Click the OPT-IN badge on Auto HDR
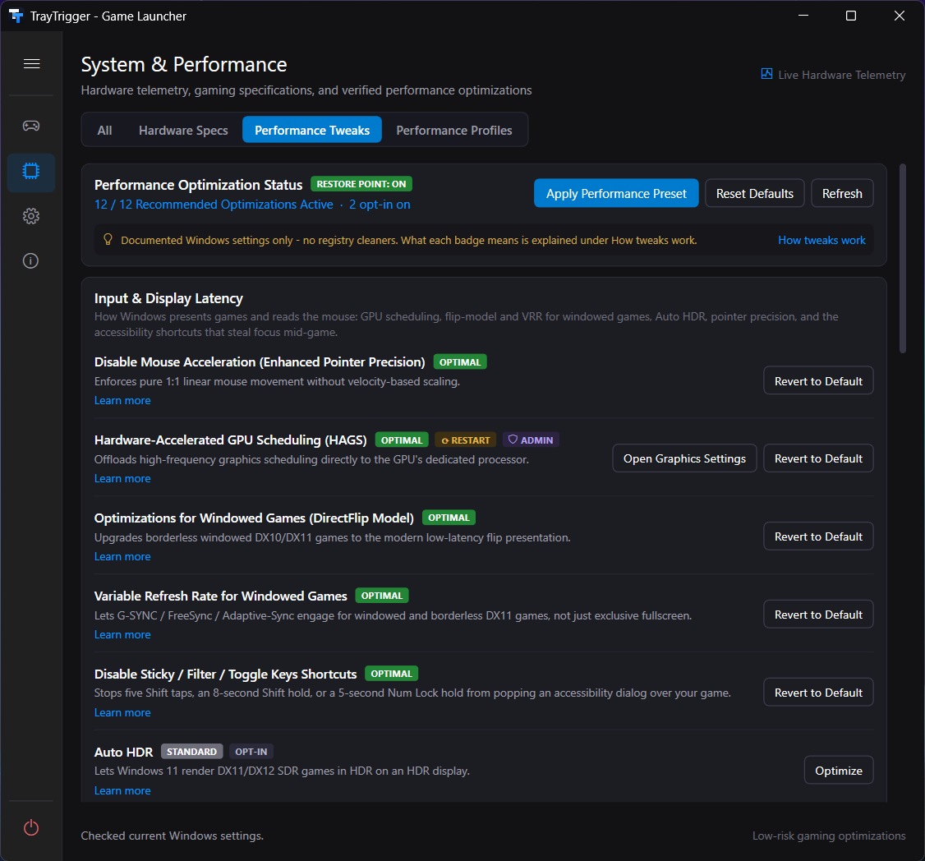Image resolution: width=925 pixels, height=861 pixels. point(251,751)
